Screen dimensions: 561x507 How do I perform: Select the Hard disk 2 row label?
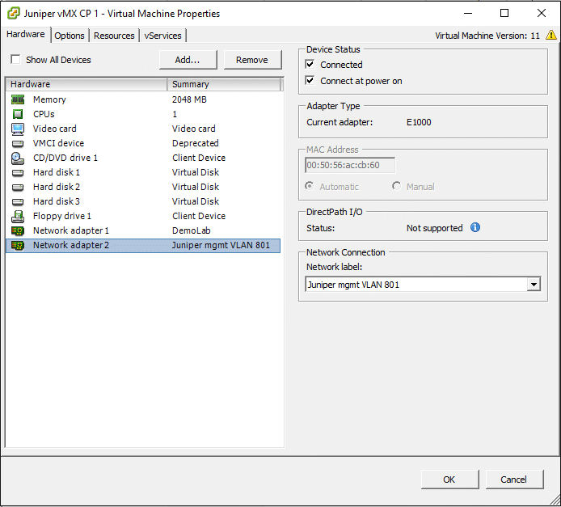[56, 187]
